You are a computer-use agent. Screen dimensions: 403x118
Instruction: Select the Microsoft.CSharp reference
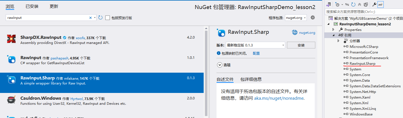click(364, 46)
